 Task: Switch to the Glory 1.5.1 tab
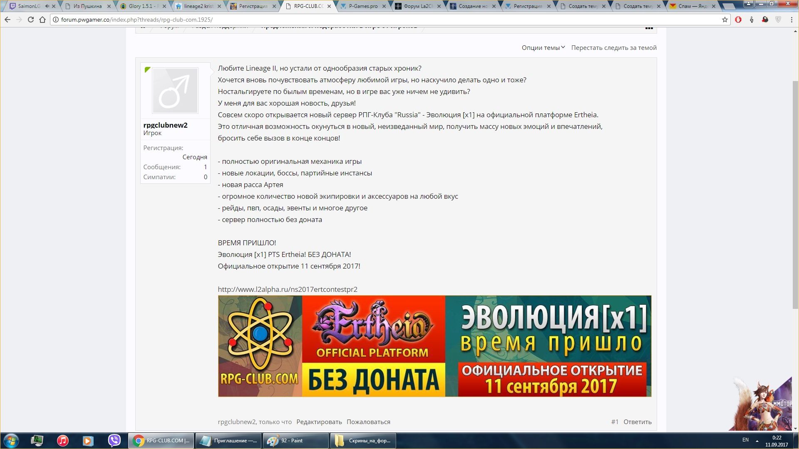(x=143, y=6)
